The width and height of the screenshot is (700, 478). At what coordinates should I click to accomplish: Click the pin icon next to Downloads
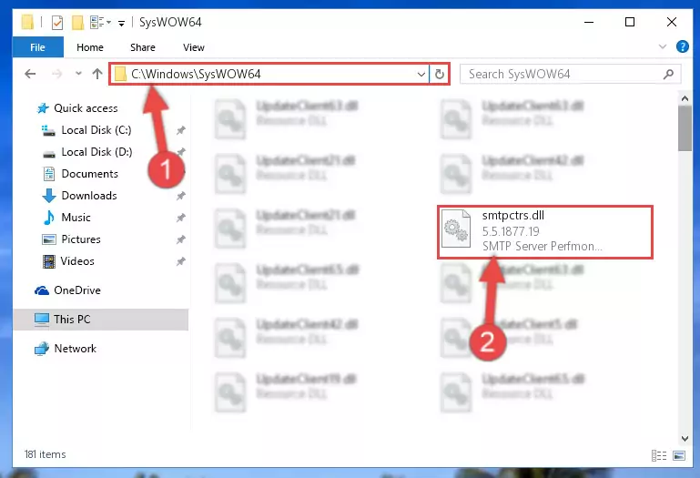(x=181, y=196)
